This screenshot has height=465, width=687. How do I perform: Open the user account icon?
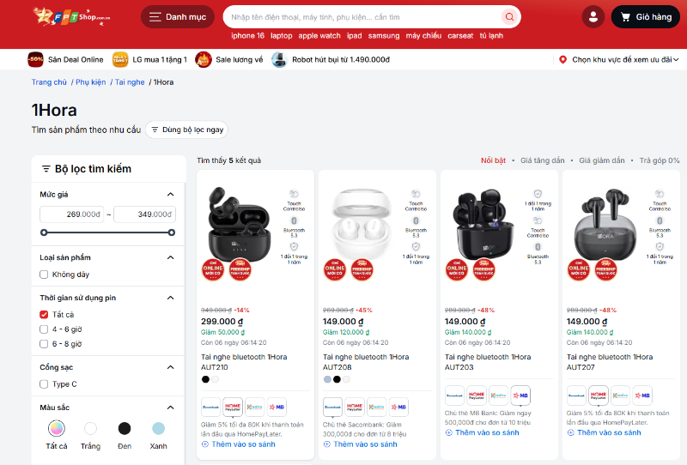pos(593,17)
